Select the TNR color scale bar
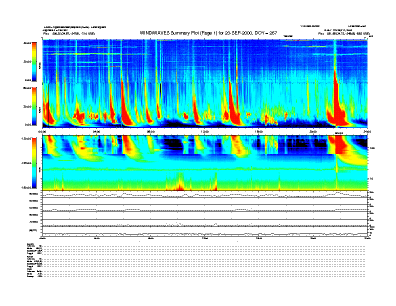This screenshot has width=396, height=306. 34,163
